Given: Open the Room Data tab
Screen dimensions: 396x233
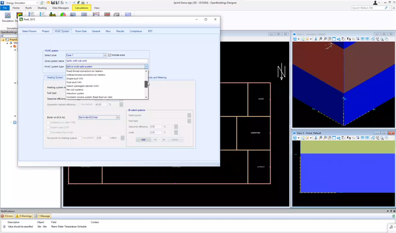Looking at the screenshot, I should (x=81, y=31).
